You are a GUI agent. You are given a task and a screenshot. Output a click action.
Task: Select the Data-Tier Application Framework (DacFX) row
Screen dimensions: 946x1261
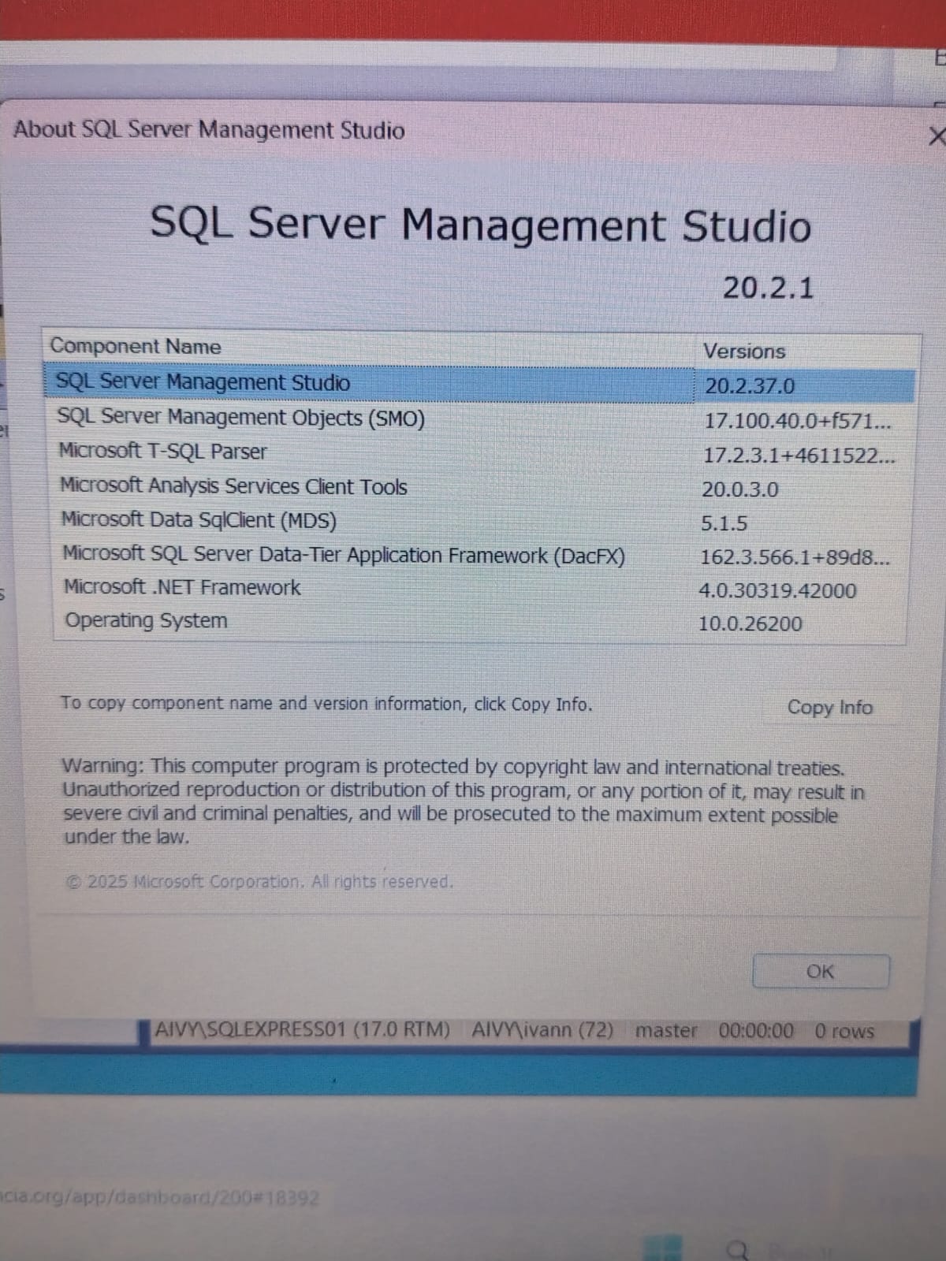[x=344, y=555]
